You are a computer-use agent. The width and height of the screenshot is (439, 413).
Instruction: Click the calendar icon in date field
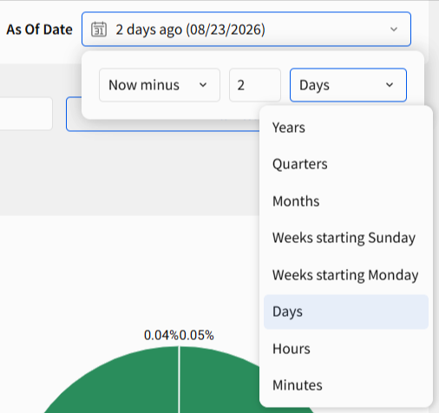coord(99,29)
